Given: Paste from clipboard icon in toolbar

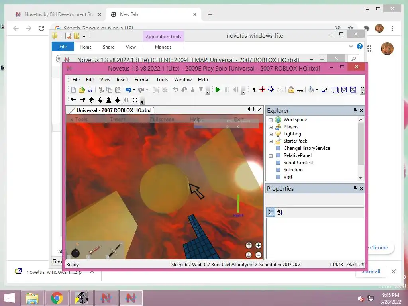Looking at the screenshot, I should pos(118,90).
